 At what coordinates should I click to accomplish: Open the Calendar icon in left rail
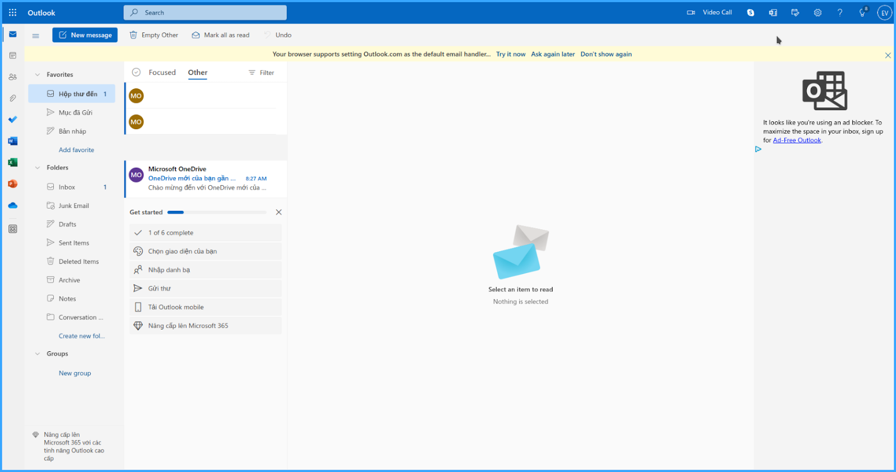coord(13,55)
